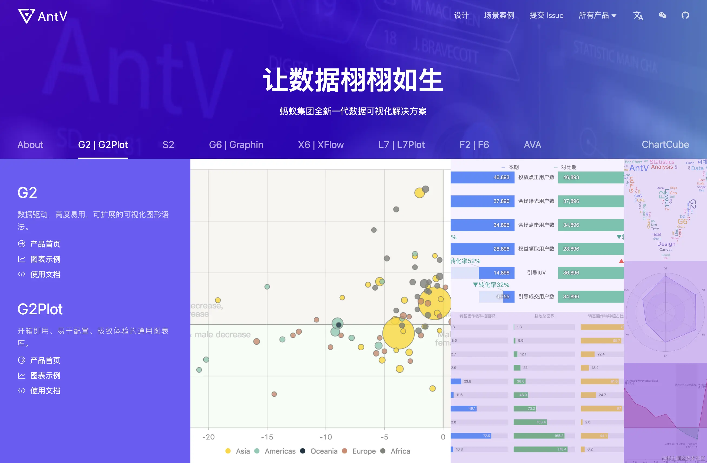Open the 提交 Issue link
This screenshot has height=463, width=707.
[546, 15]
